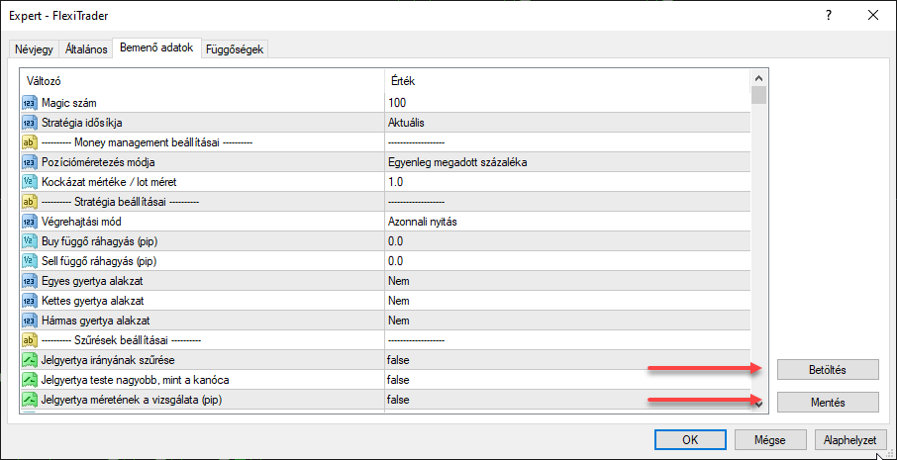Select the Szűrések beállításai separator text

click(x=121, y=340)
